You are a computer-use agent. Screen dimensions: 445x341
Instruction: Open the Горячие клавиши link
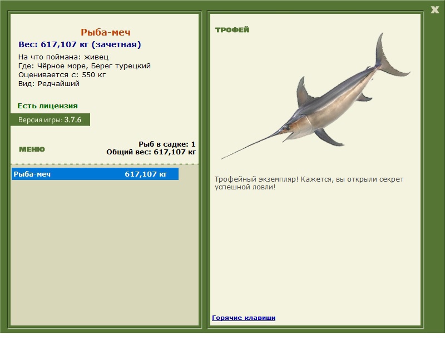click(244, 318)
